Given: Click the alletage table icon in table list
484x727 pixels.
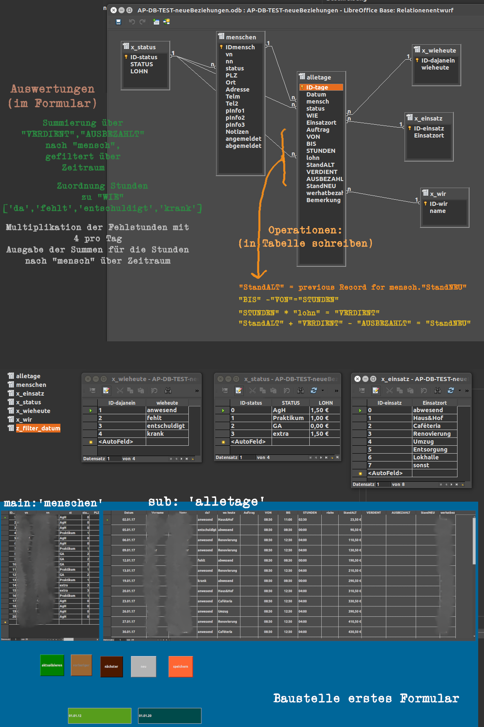Looking at the screenshot, I should point(11,376).
